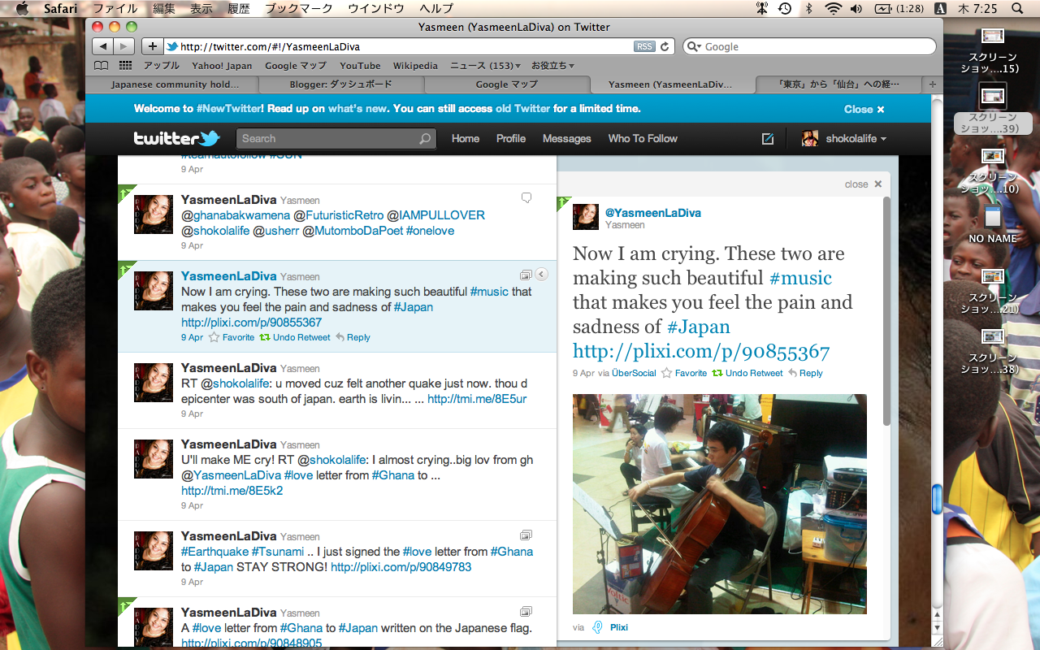The height and width of the screenshot is (650, 1040).
Task: Switch to the Blogger: ダッシュボード tab
Action: pos(340,84)
